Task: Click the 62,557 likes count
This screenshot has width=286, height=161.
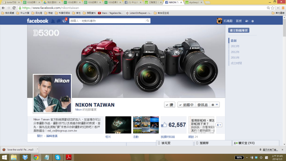Action: pos(177,125)
